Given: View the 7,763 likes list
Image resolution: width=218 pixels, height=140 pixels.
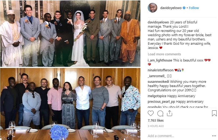Looking at the screenshot, I should point(155,120).
